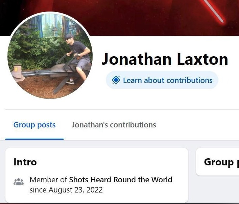239x204 pixels.
Task: Click the diamond sparkle contributions icon
Action: click(x=116, y=80)
